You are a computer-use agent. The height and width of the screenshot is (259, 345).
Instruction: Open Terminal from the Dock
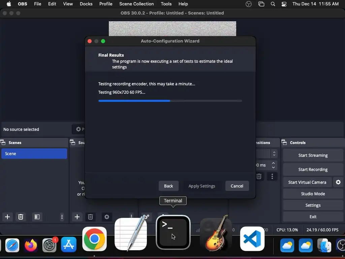coord(173,232)
